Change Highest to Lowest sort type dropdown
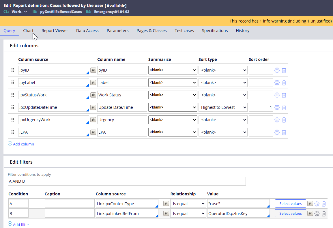 pyautogui.click(x=223, y=107)
